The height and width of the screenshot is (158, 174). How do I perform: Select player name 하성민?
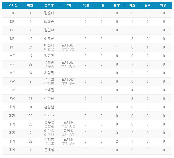tap(49, 73)
